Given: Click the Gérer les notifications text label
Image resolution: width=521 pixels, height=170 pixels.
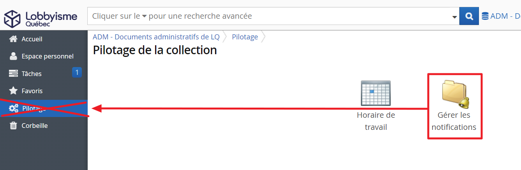Looking at the screenshot, I should tap(454, 121).
